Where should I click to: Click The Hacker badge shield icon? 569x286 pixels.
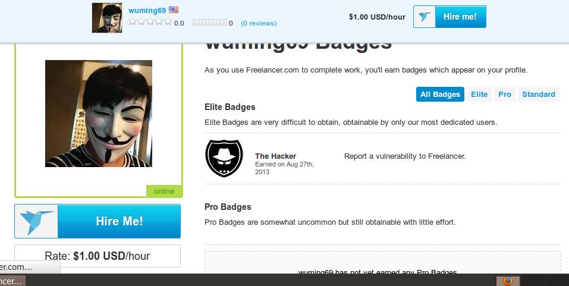[224, 158]
